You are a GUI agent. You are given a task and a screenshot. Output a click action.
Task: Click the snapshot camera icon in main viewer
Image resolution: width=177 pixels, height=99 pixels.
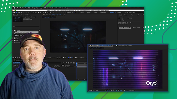coord(76,57)
